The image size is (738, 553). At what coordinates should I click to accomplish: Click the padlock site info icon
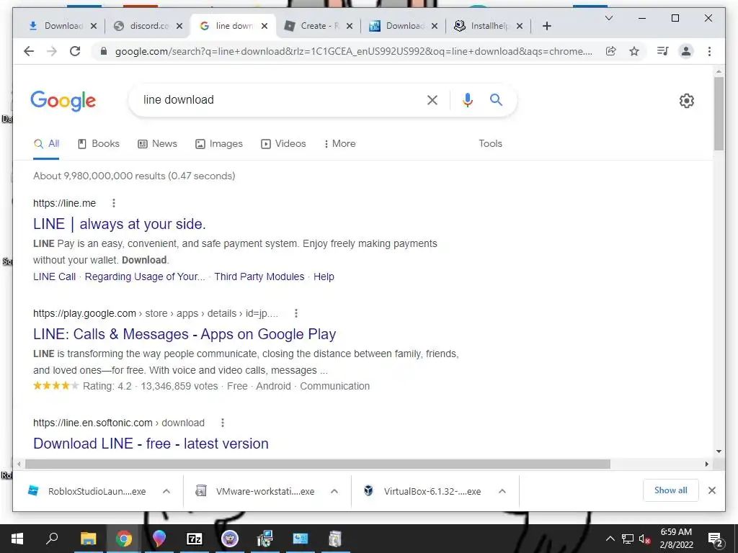[x=104, y=51]
